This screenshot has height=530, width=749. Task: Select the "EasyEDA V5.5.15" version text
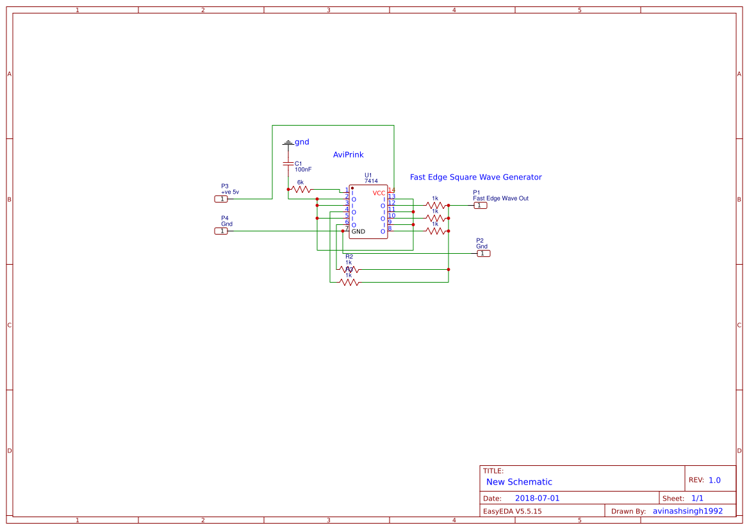pyautogui.click(x=513, y=511)
